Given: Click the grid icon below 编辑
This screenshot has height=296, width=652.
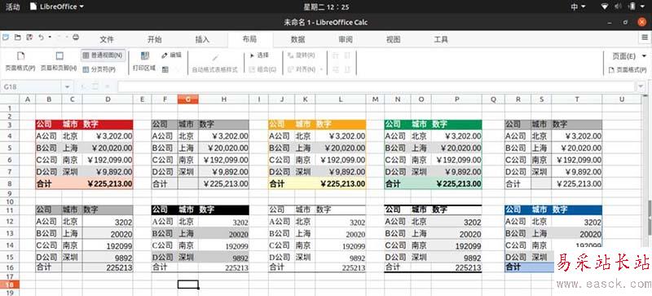Looking at the screenshot, I should tap(165, 69).
